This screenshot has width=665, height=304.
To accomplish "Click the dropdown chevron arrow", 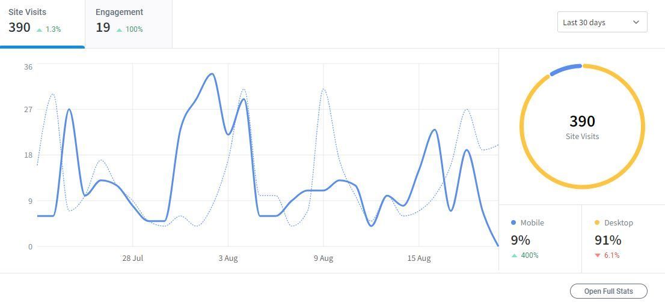I will click(x=636, y=22).
